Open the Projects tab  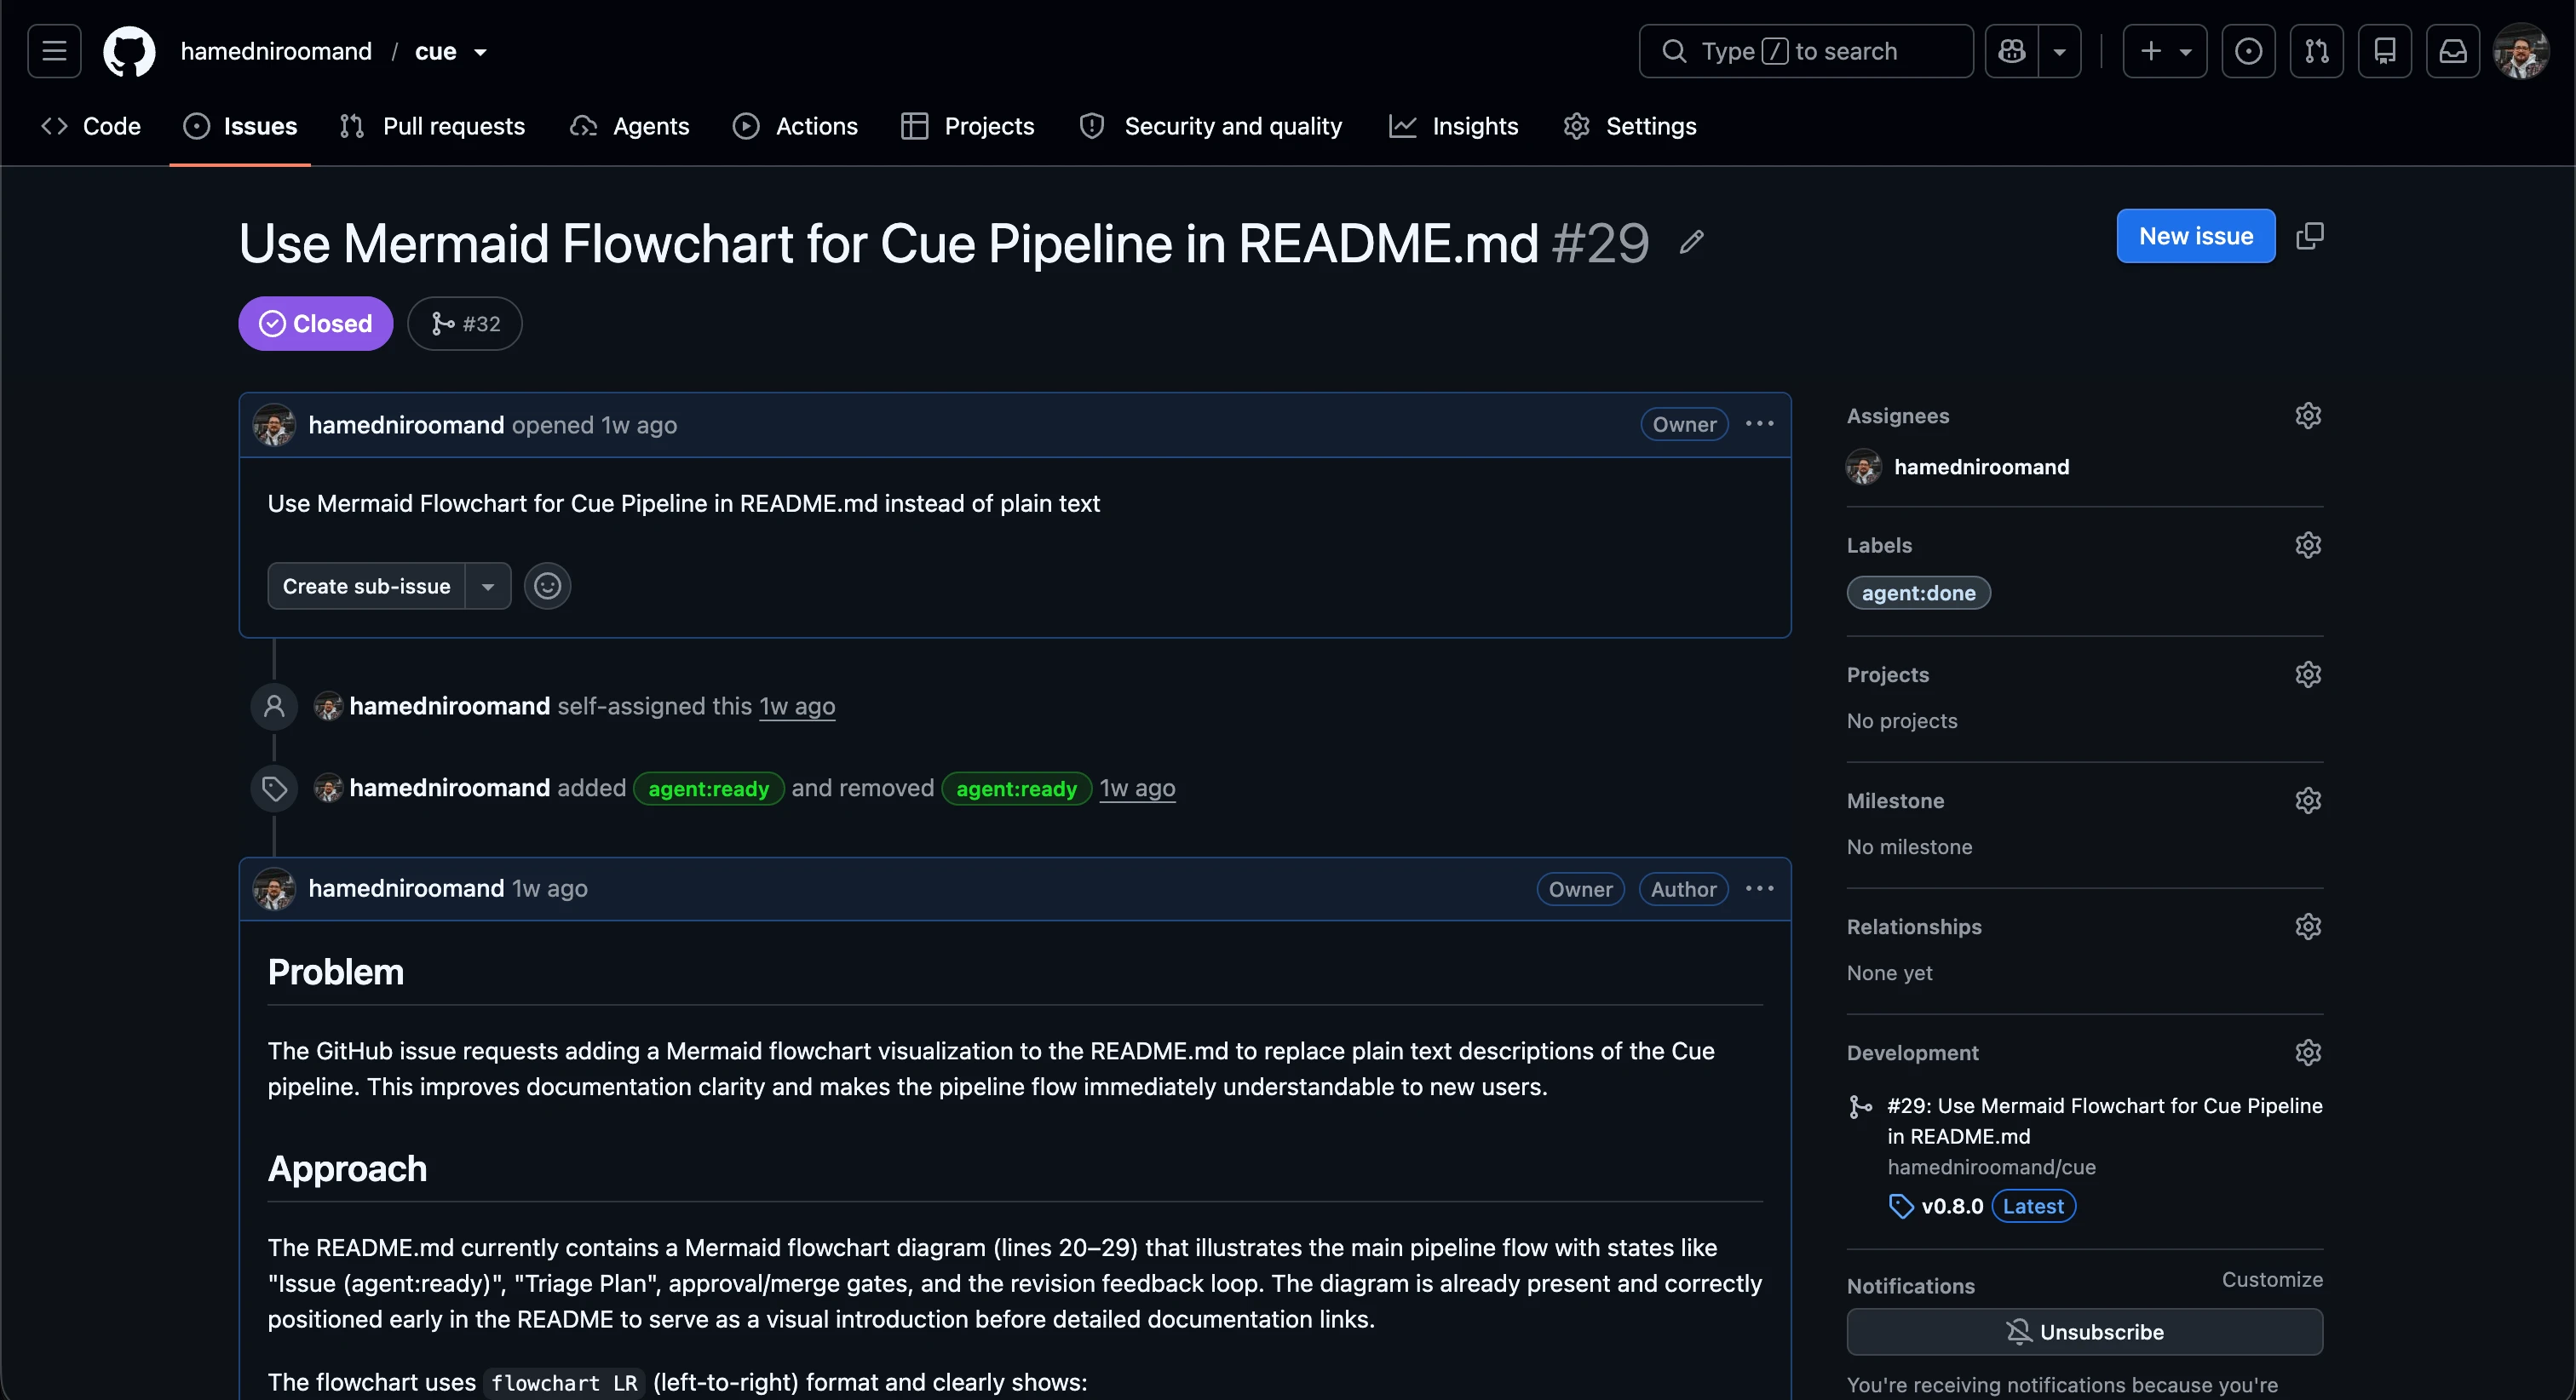968,126
